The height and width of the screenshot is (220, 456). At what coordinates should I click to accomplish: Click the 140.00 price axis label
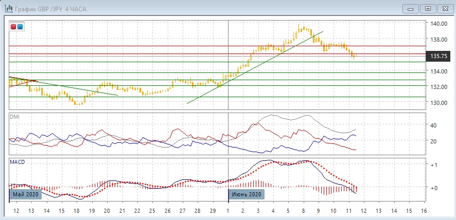click(x=438, y=24)
